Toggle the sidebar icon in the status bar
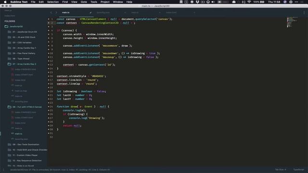Screen dimensions: 308x173 [3, 170]
